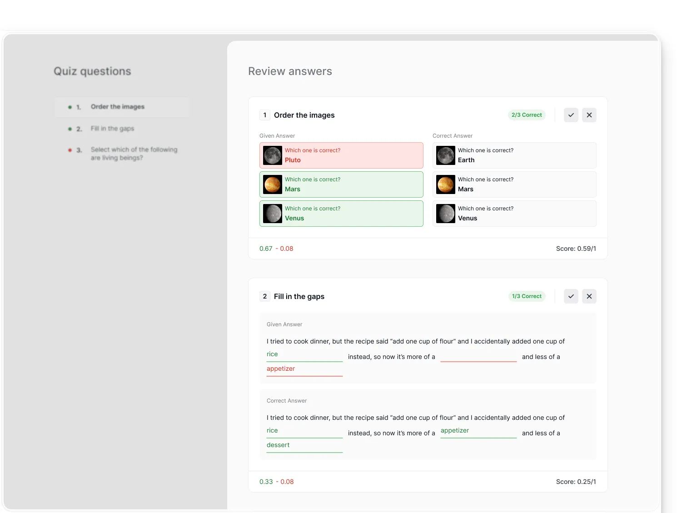The width and height of the screenshot is (692, 513).
Task: Click the orange planet thumbnail in given Mars
Action: 273,184
